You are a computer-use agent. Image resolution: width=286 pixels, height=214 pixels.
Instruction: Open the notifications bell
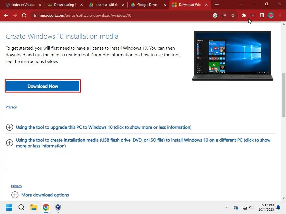coord(278,207)
